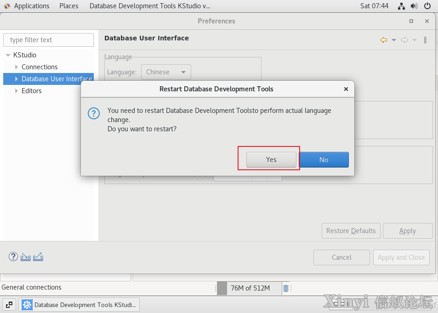The height and width of the screenshot is (313, 438).
Task: Open the Applications menu
Action: tap(32, 6)
